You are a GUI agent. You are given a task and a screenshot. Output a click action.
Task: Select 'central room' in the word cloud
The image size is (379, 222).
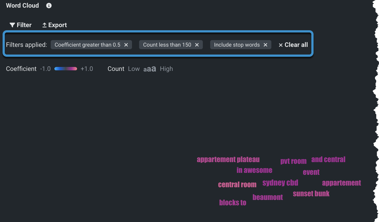coord(237,185)
